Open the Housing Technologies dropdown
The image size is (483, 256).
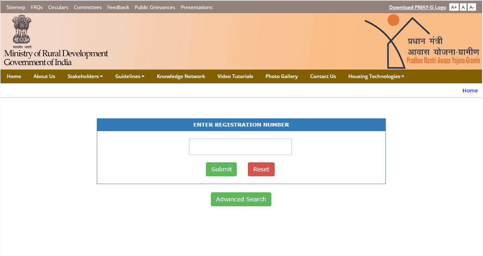click(x=376, y=76)
